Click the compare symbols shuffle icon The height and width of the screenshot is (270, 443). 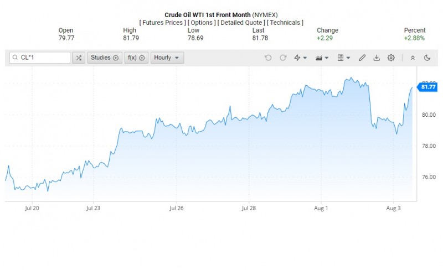79,58
